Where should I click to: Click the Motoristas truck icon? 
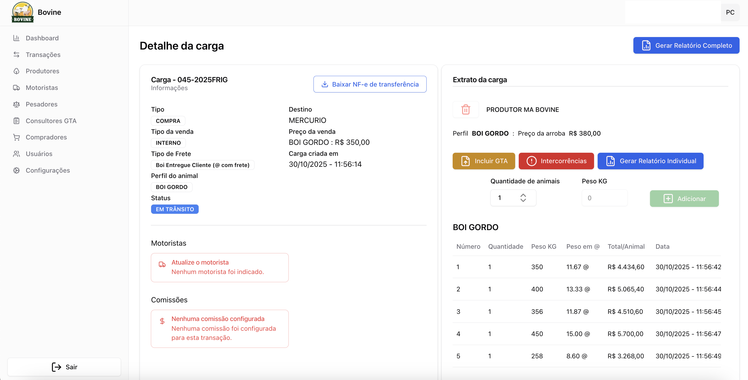tap(17, 87)
